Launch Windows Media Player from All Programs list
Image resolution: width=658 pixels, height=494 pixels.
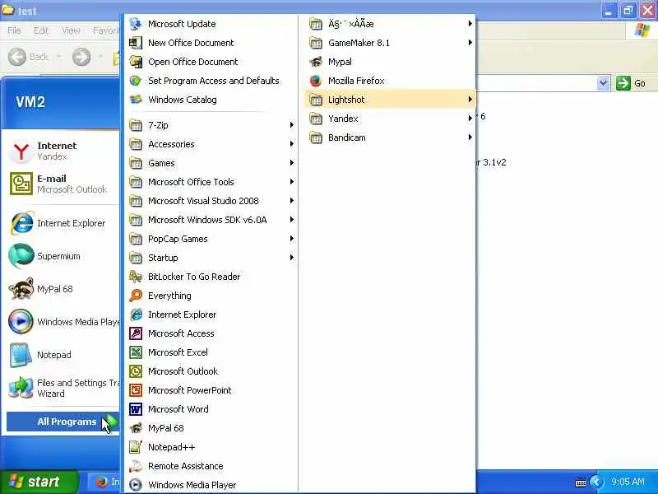click(211, 485)
